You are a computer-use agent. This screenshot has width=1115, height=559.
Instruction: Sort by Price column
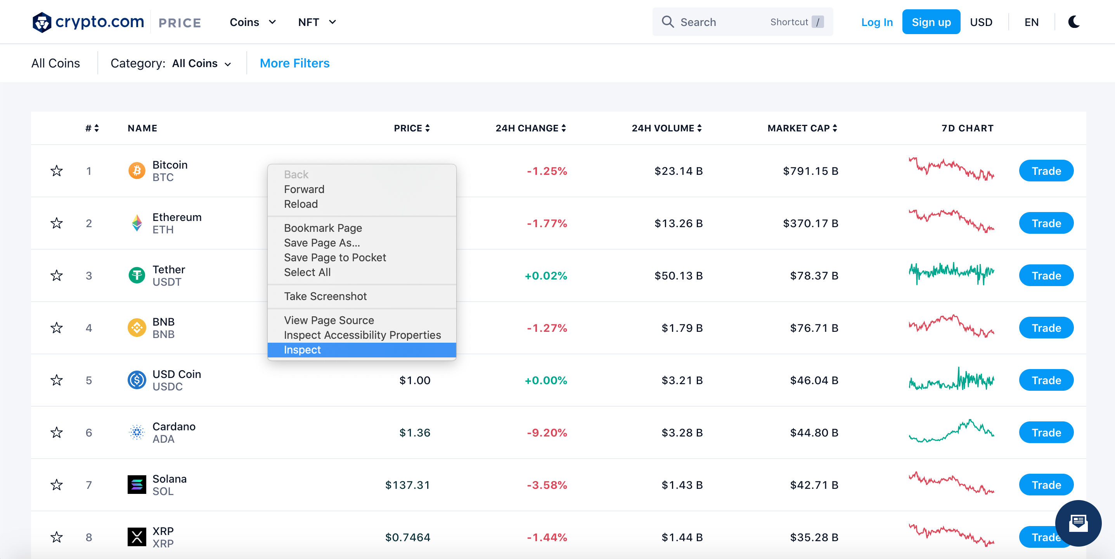click(x=412, y=128)
